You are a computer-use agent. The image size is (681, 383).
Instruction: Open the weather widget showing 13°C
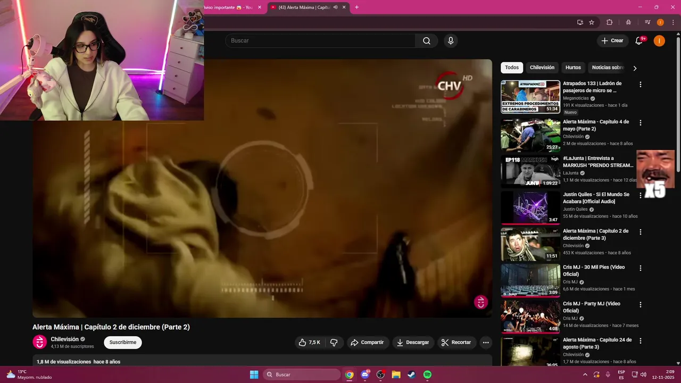point(29,374)
